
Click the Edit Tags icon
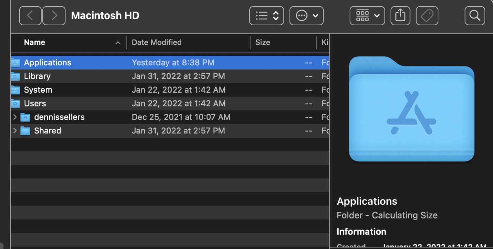point(427,16)
